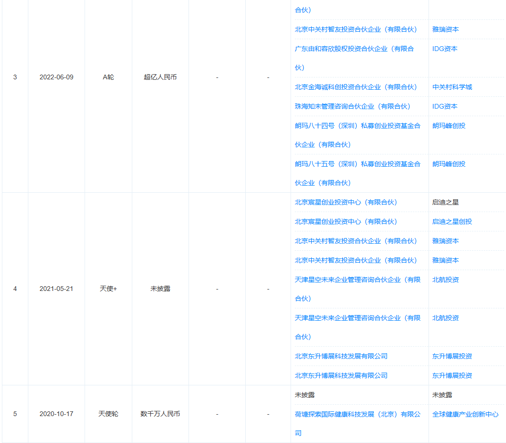Select index number 4 of the 天使+ row
Screen dimensions: 506x443
click(15, 289)
